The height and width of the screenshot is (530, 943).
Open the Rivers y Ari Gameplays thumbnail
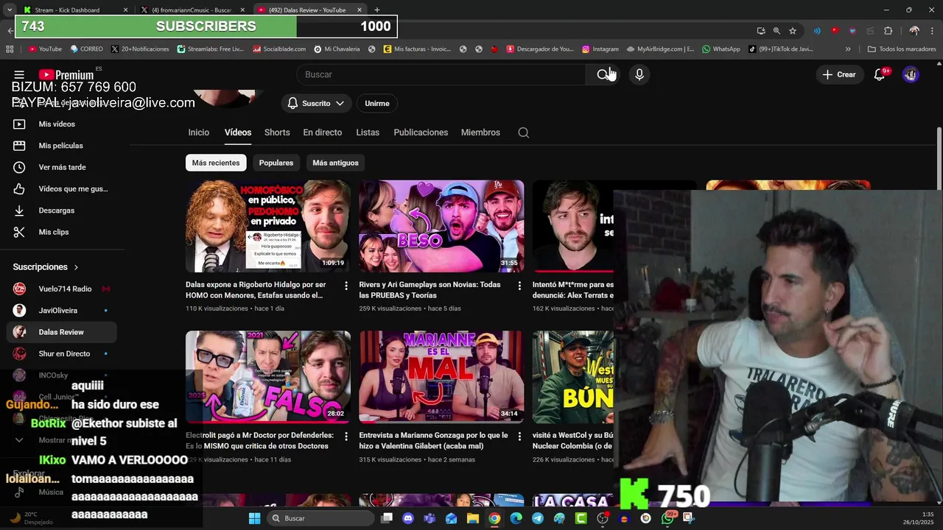(441, 226)
